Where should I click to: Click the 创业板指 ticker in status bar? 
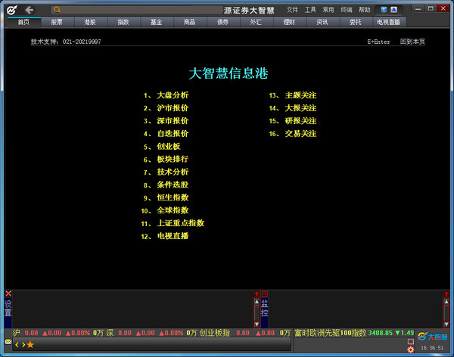[245, 333]
